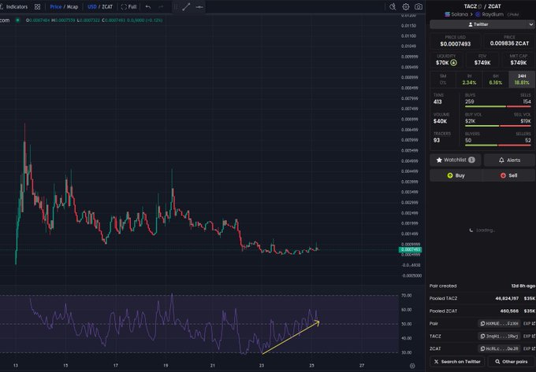
Task: Take a chart snapshot with camera icon
Action: [x=419, y=6]
